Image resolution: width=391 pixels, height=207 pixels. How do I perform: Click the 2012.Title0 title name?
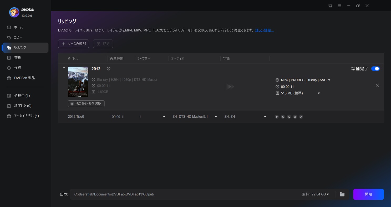76,117
